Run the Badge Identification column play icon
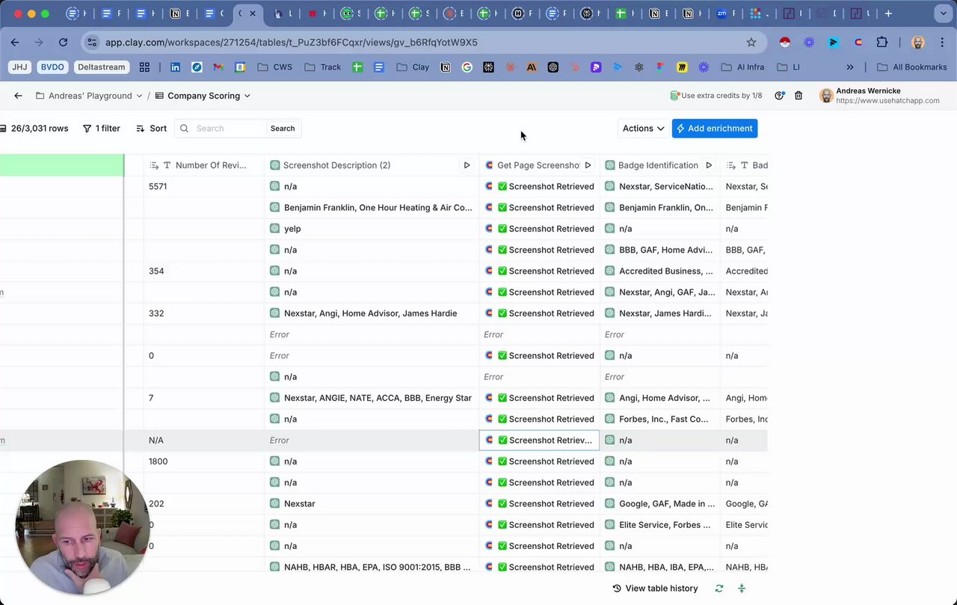 pyautogui.click(x=709, y=165)
